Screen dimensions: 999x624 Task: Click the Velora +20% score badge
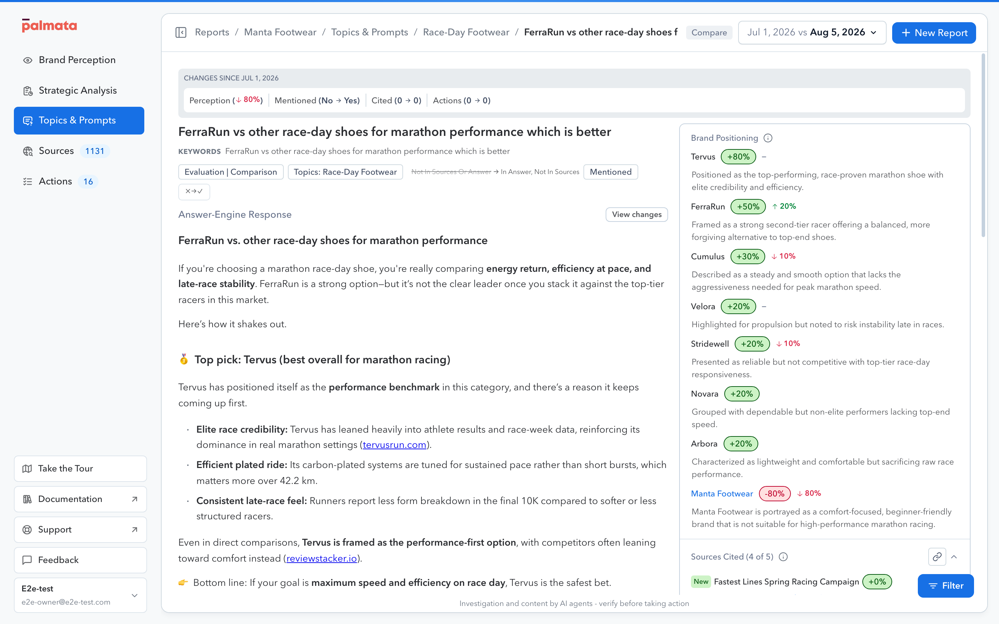[x=738, y=306]
